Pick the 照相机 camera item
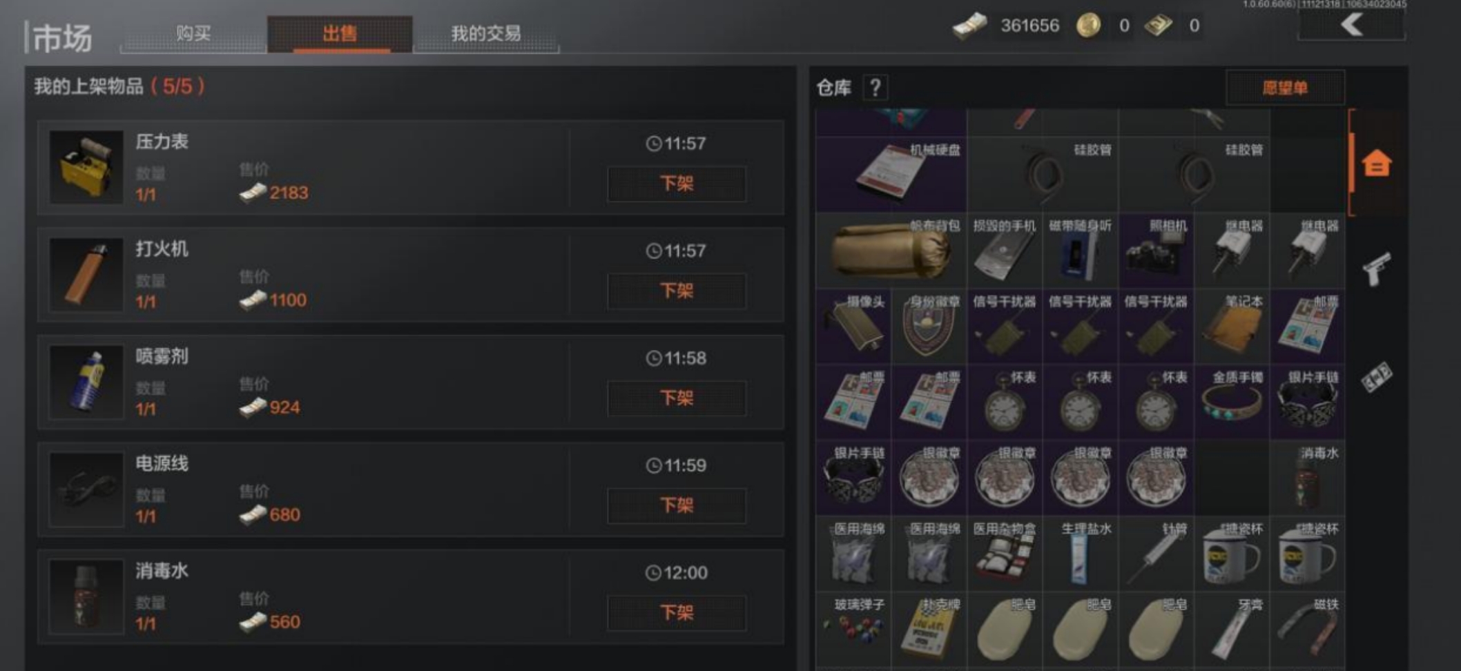The image size is (1461, 671). [1157, 251]
